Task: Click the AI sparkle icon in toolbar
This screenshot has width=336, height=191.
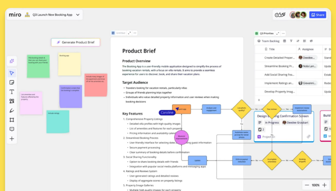Action: pyautogui.click(x=12, y=61)
